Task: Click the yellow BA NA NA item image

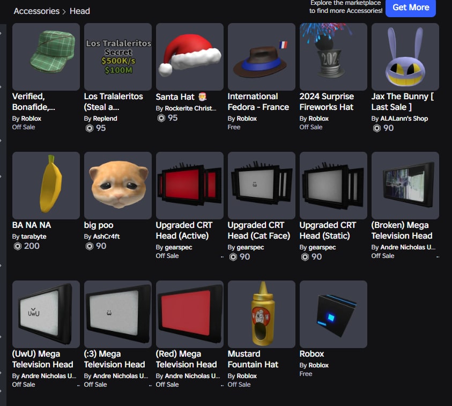Action: pyautogui.click(x=46, y=186)
